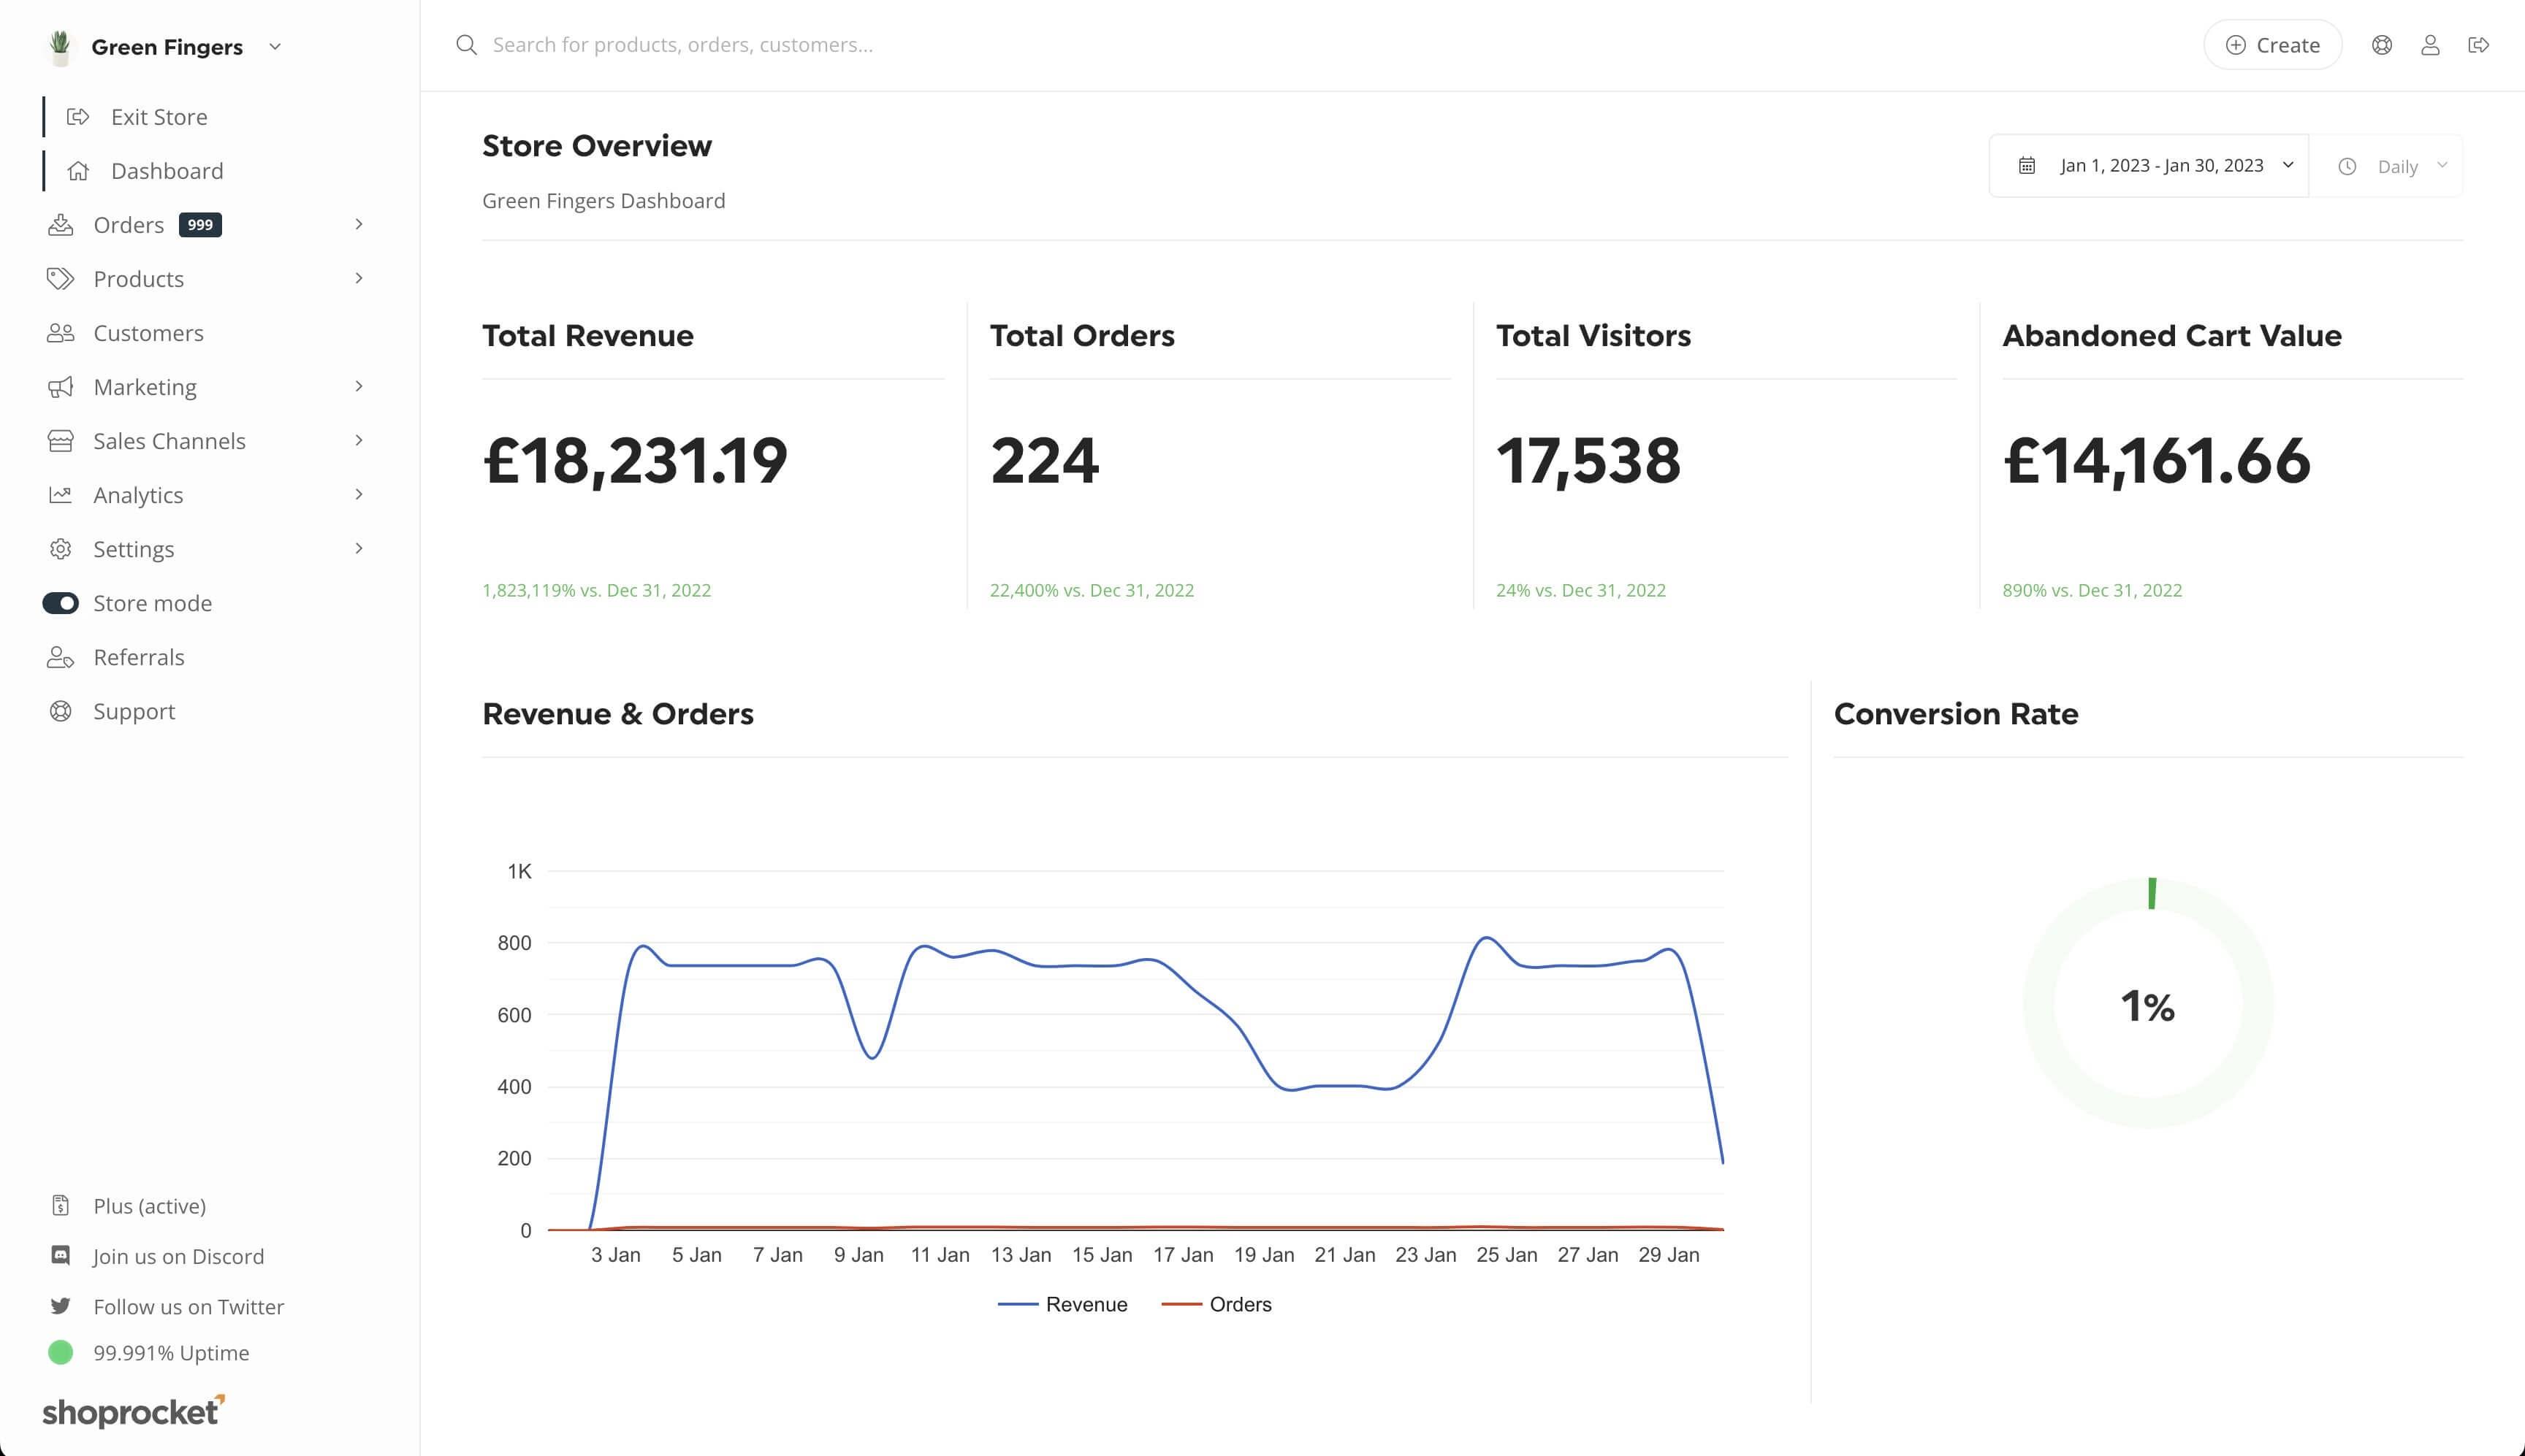This screenshot has width=2525, height=1456.
Task: Open the user account icon
Action: click(2430, 45)
